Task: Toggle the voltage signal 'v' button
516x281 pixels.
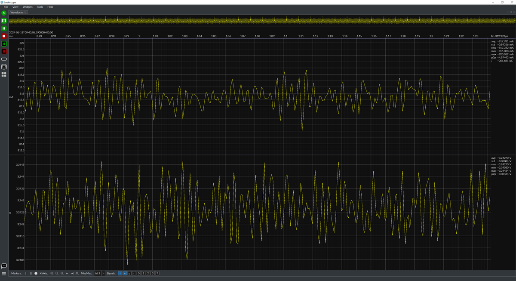Action: click(125, 273)
